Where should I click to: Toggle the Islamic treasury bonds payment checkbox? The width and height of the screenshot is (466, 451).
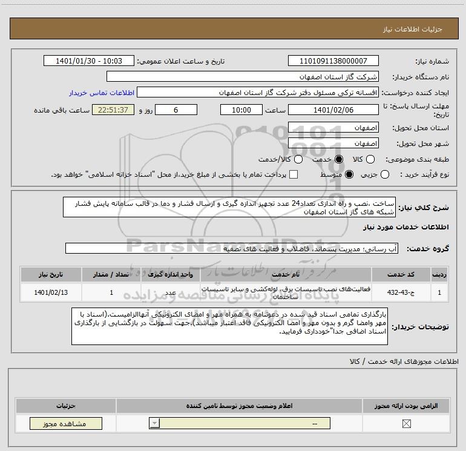[294, 174]
